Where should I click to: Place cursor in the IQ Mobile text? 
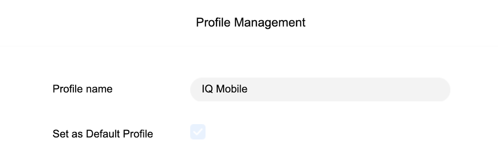click(225, 90)
